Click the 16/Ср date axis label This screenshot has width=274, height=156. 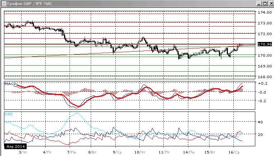tap(234, 152)
